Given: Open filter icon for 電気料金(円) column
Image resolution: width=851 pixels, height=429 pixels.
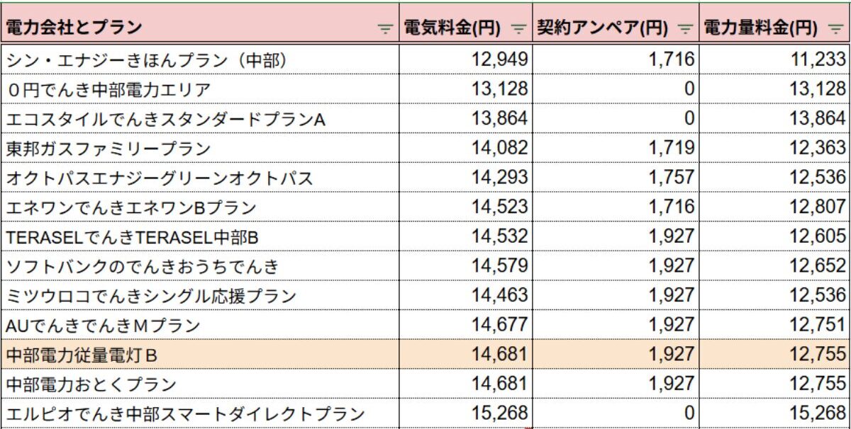Looking at the screenshot, I should [x=520, y=29].
